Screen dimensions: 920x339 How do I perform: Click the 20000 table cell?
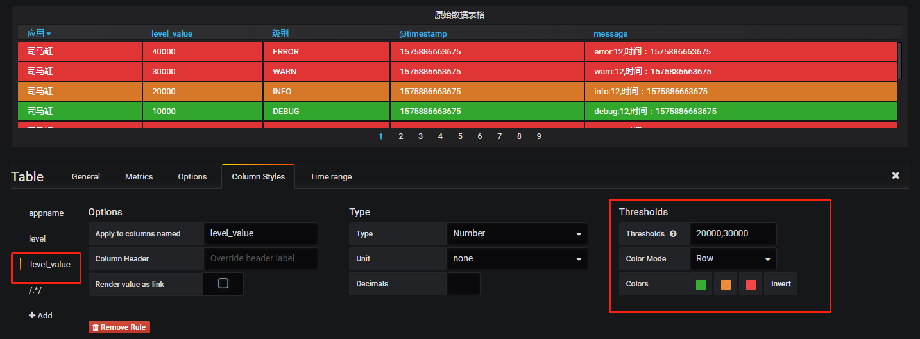coord(202,91)
